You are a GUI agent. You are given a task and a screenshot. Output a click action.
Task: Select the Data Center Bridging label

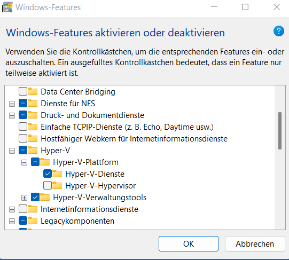(x=78, y=92)
